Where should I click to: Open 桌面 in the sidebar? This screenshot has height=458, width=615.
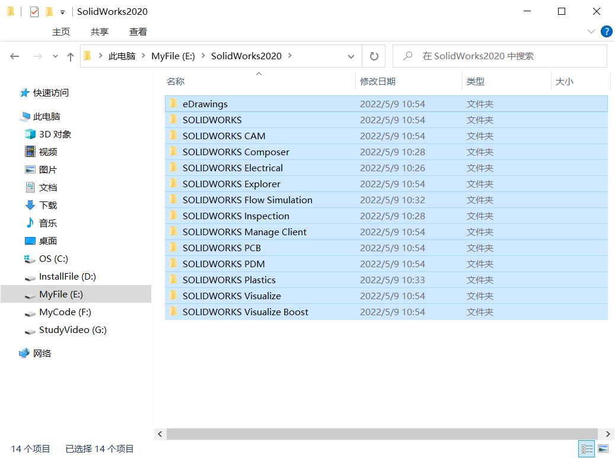[x=48, y=241]
